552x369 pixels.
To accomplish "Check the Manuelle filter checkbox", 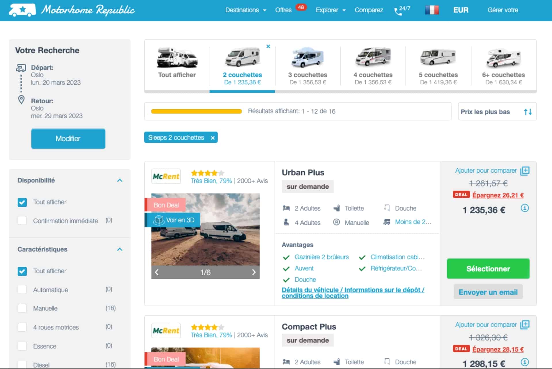I will coord(22,308).
